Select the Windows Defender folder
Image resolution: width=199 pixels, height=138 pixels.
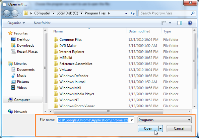[74, 76]
